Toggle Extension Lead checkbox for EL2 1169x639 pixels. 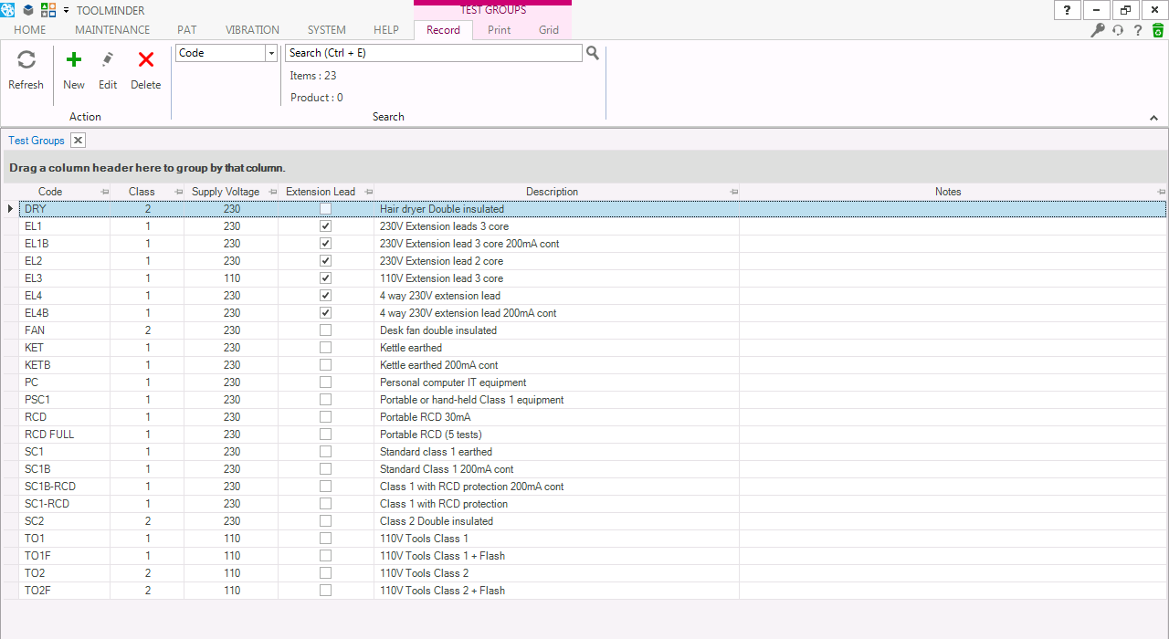pos(326,261)
